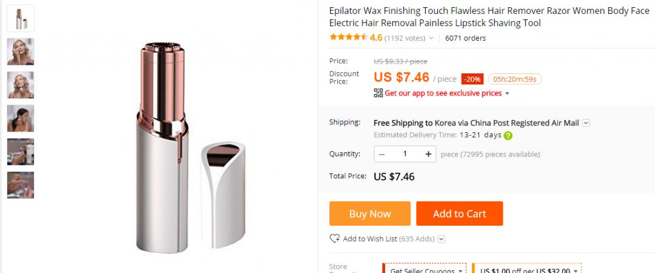
Task: Decrease quantity with the minus button
Action: [382, 154]
